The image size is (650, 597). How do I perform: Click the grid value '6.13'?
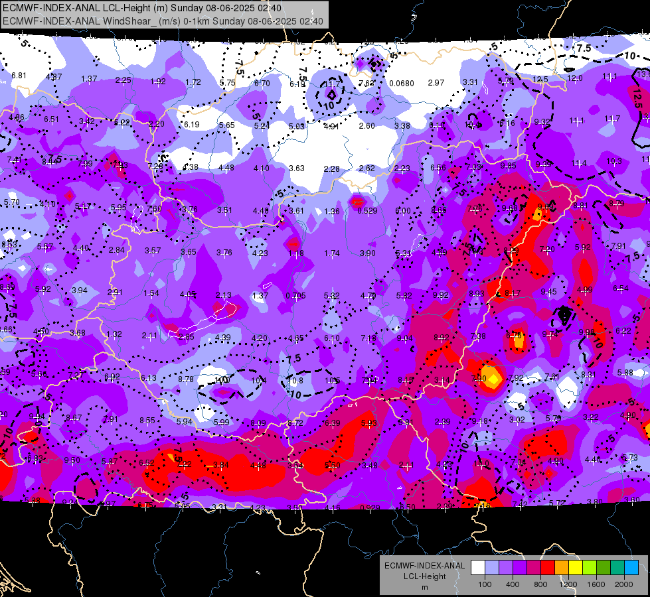(149, 377)
